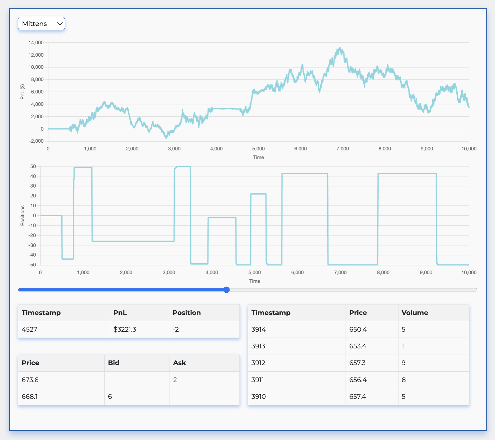Click the PnL chart peak near time 7,000
The height and width of the screenshot is (440, 495).
point(340,49)
